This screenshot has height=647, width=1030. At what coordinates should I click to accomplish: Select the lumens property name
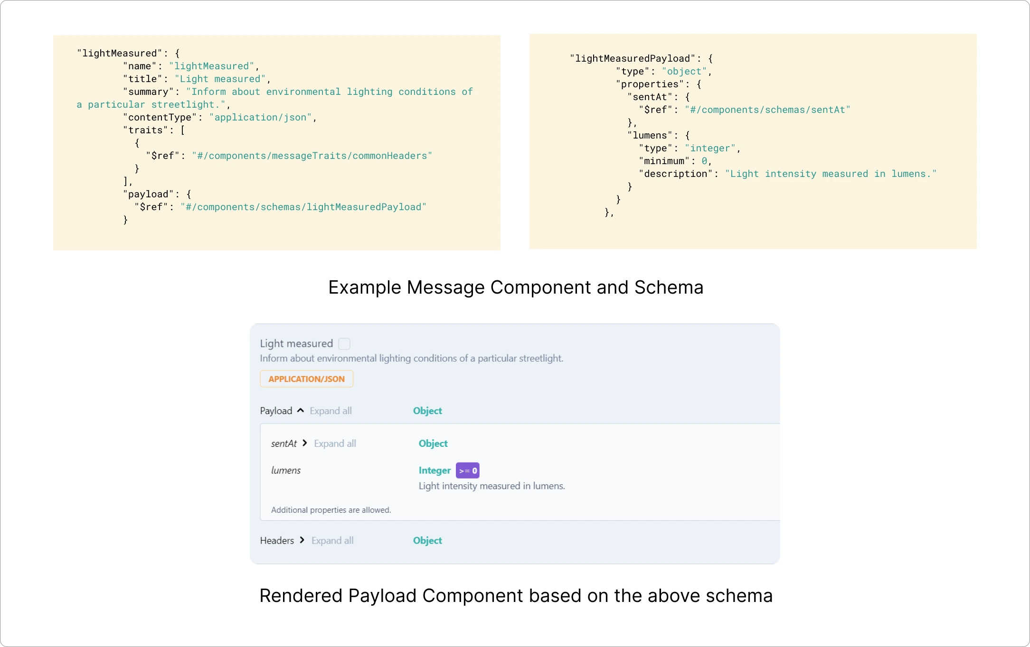[286, 471]
